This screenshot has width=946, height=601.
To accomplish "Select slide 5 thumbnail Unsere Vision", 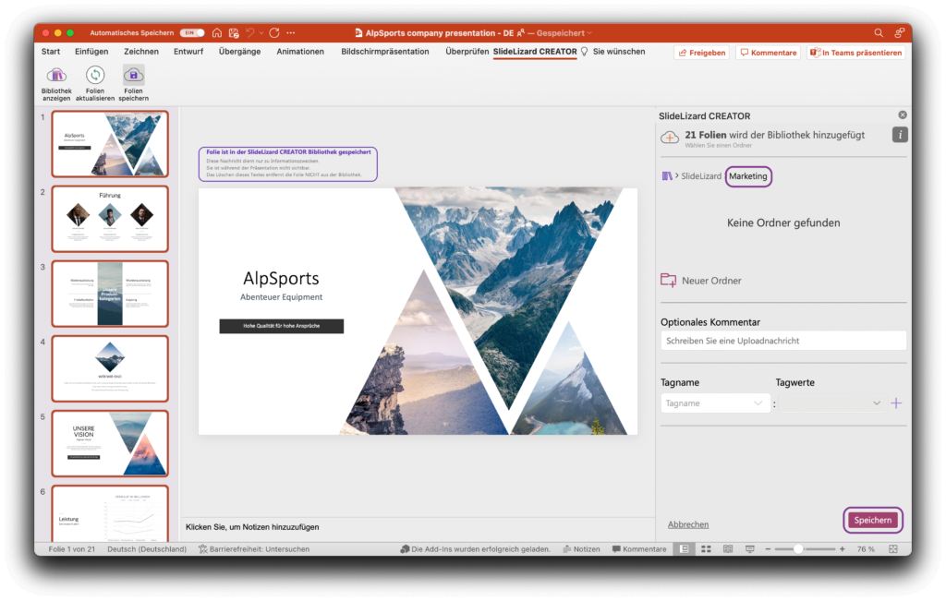I will pos(110,444).
